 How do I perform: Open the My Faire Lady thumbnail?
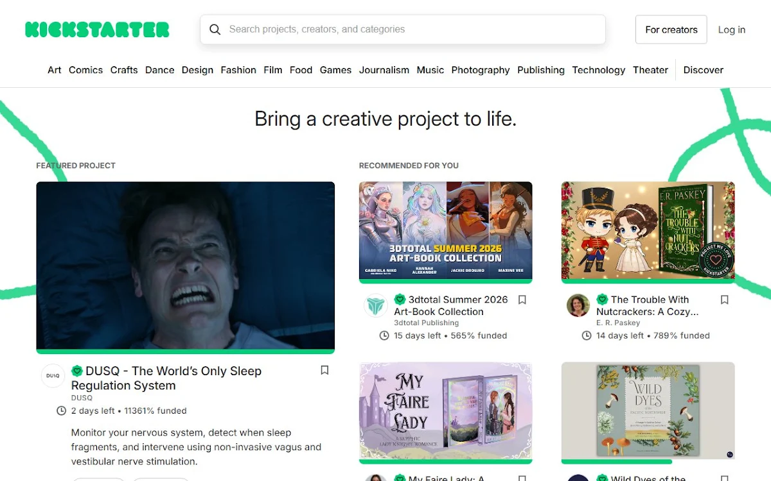446,410
